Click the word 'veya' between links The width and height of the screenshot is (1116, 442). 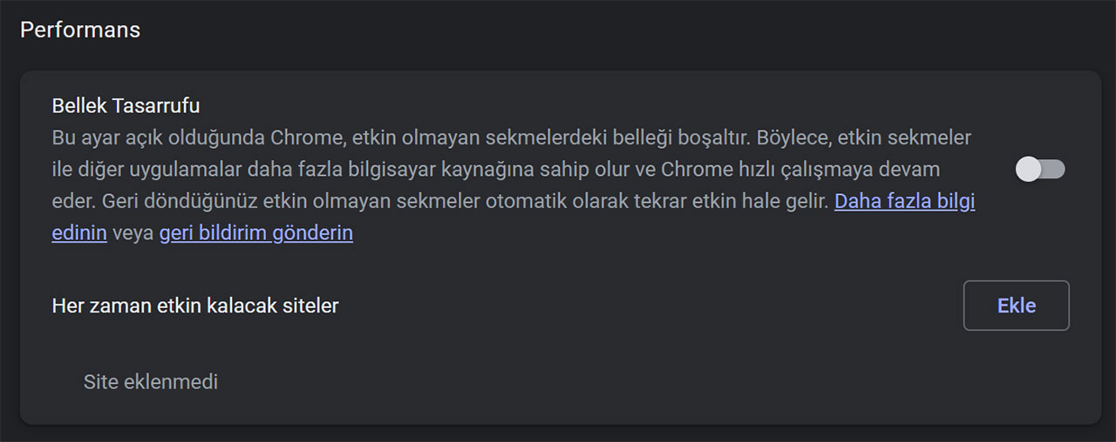(133, 233)
